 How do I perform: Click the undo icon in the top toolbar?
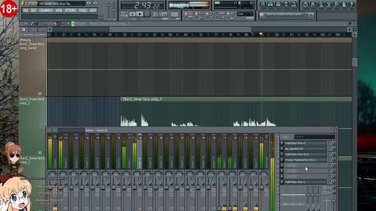[x=305, y=4]
